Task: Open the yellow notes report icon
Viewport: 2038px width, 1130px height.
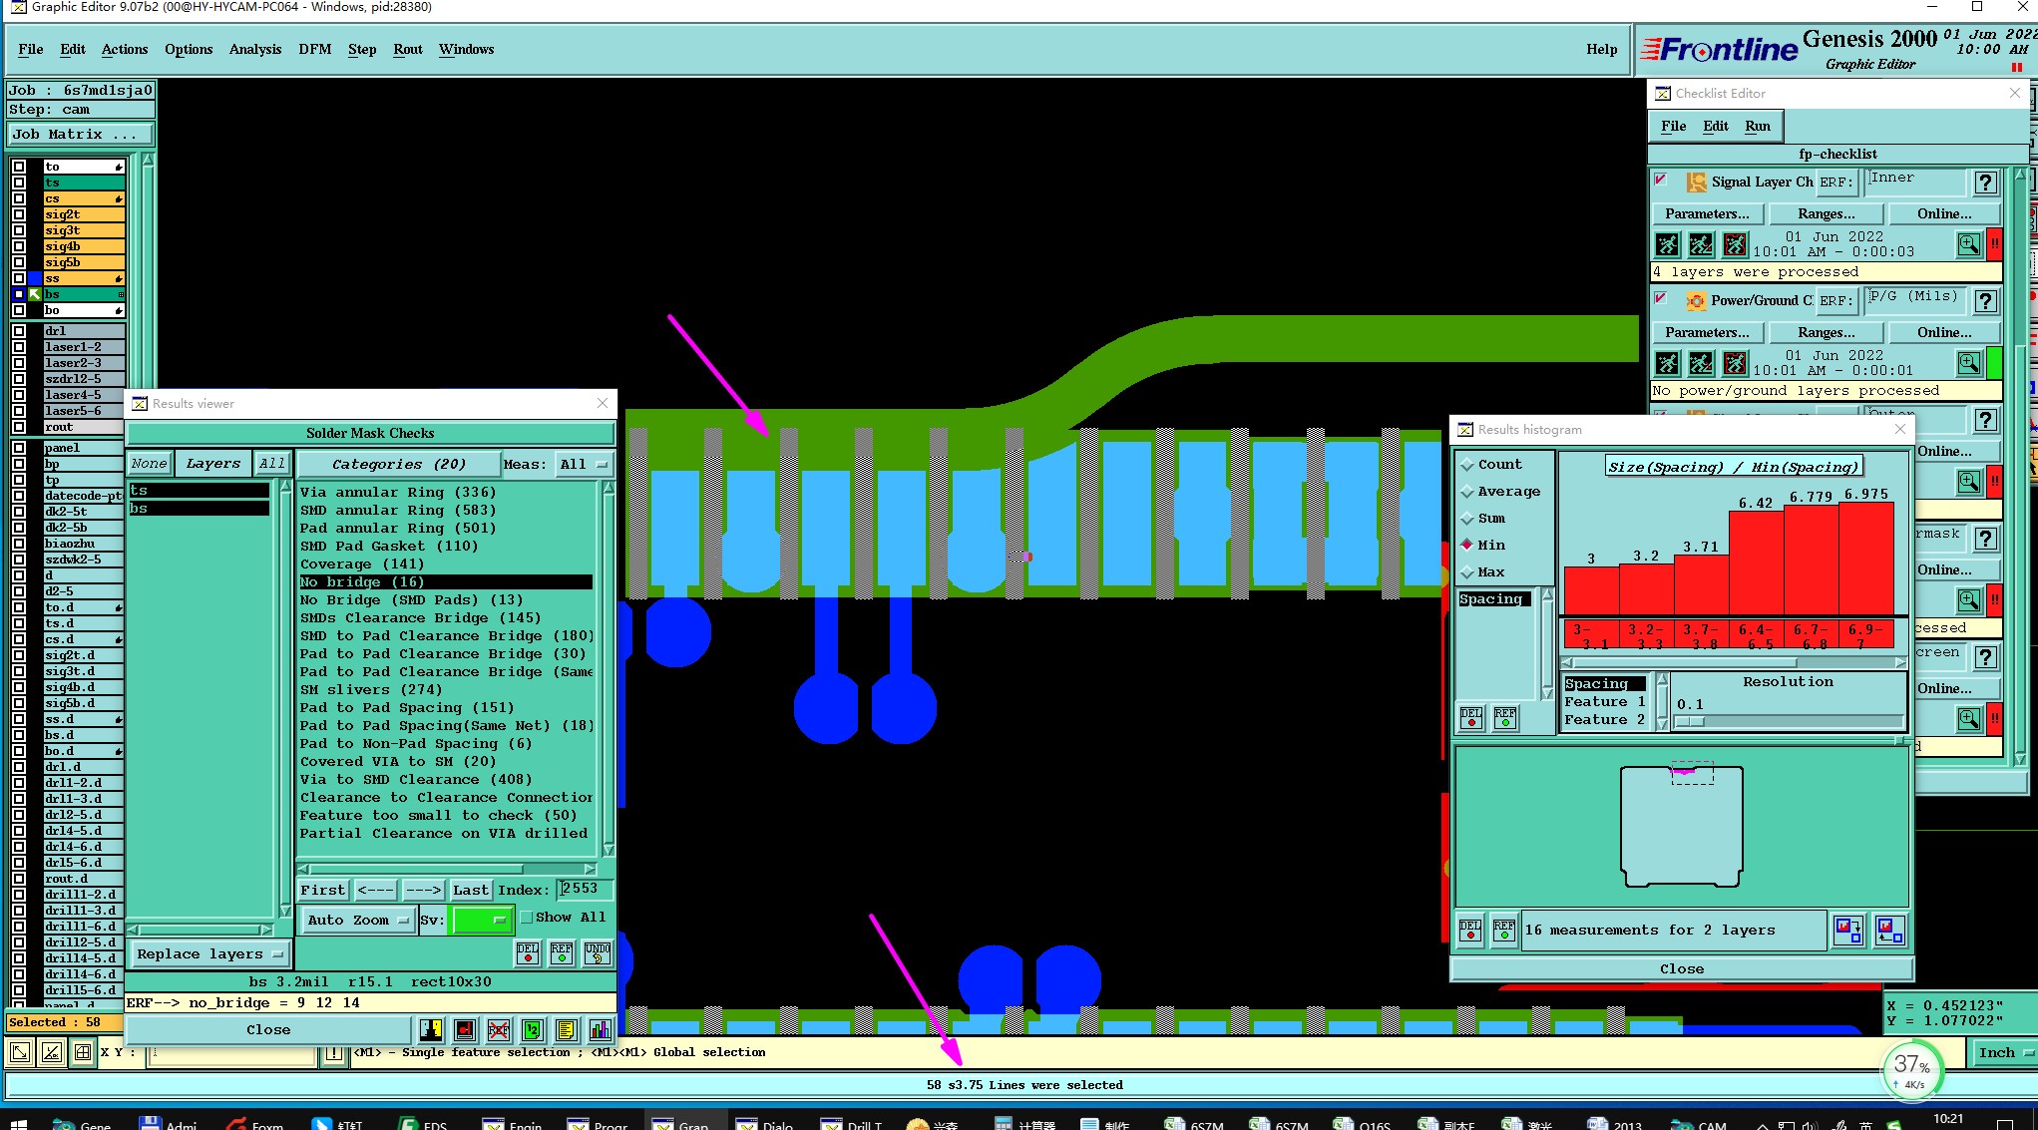Action: [x=566, y=1030]
